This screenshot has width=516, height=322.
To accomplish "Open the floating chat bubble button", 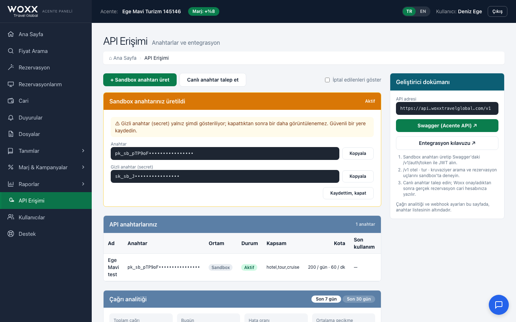I will point(499,305).
